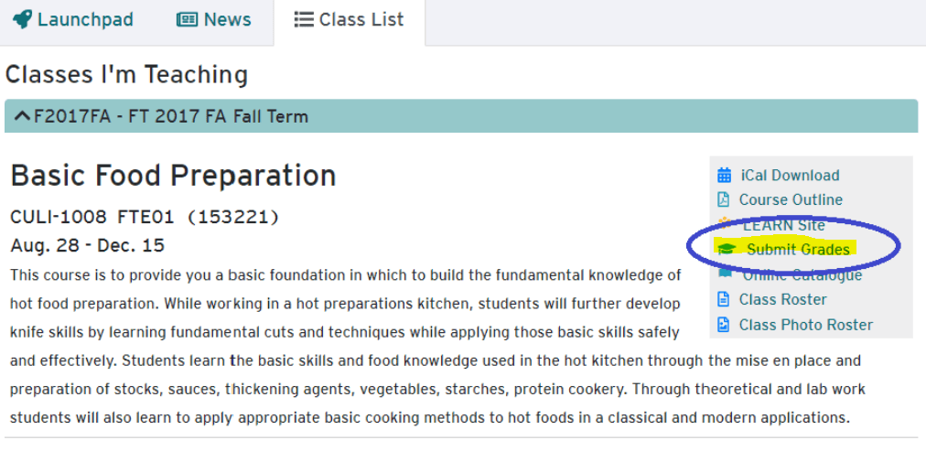Click the Basic Food Preparation course title
Image resolution: width=926 pixels, height=451 pixels.
[x=173, y=175]
